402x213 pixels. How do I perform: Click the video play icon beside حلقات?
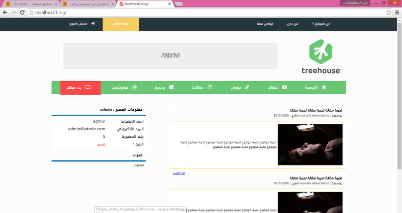[x=284, y=87]
